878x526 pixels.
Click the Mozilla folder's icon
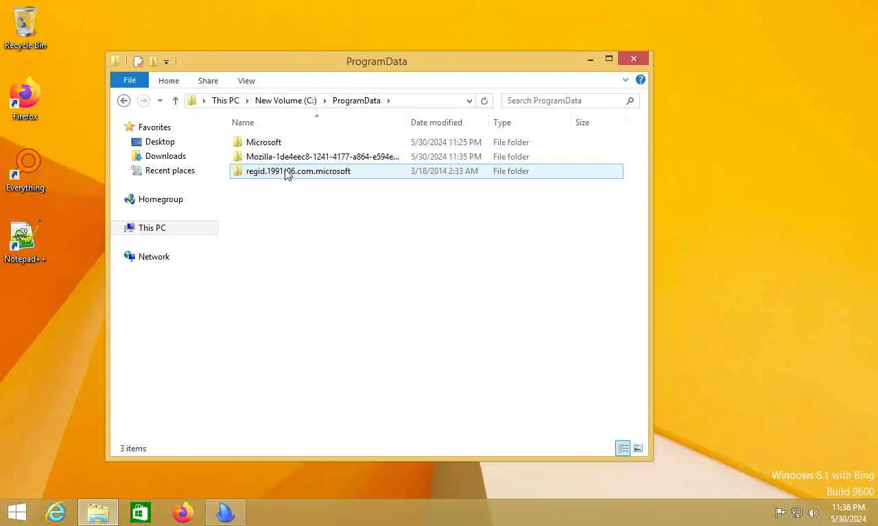(x=237, y=157)
